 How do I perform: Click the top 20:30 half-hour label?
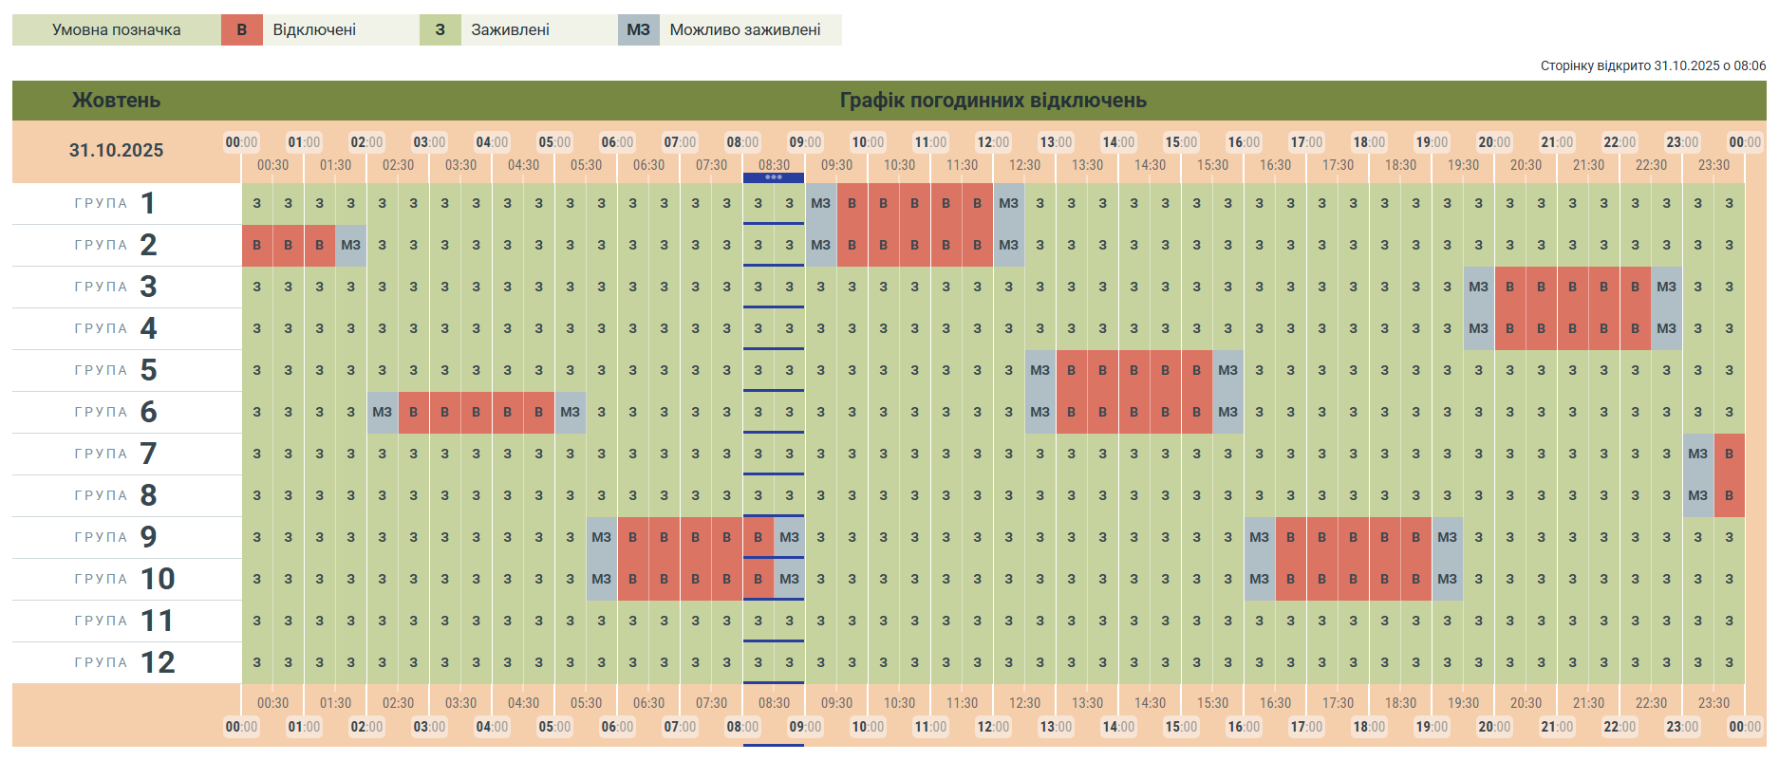[1526, 165]
